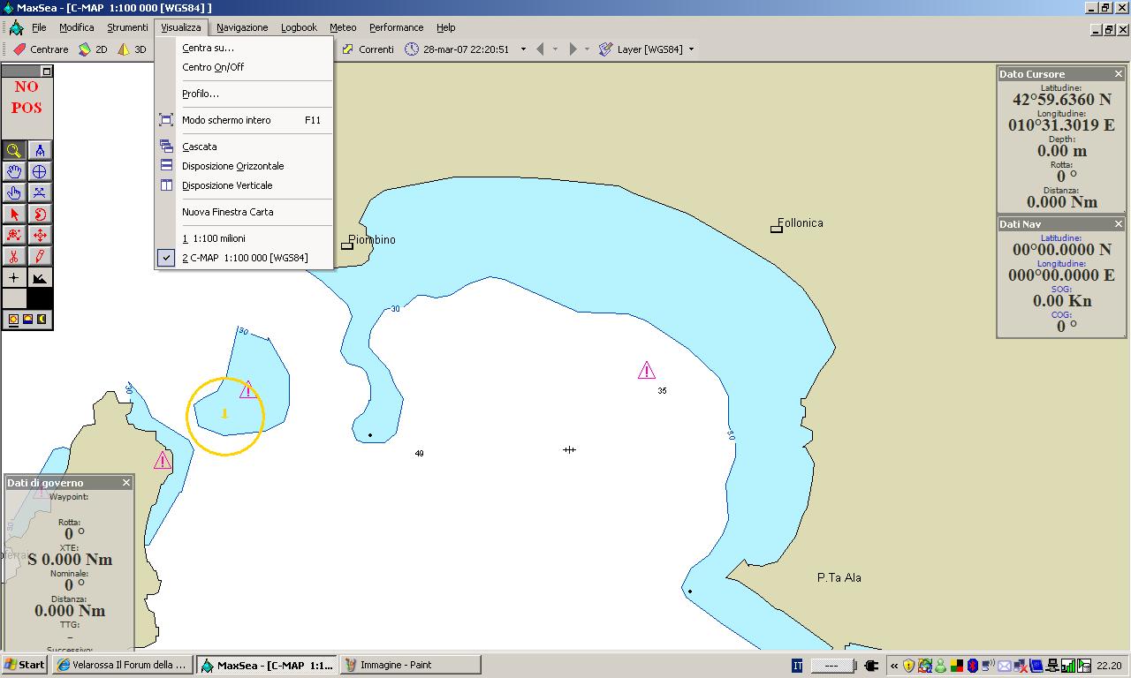Select the blue route crossing tool
This screenshot has width=1131, height=678.
tap(40, 192)
